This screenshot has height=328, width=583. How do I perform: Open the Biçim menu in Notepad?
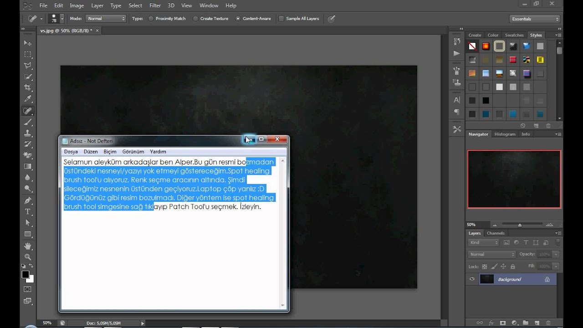click(110, 152)
